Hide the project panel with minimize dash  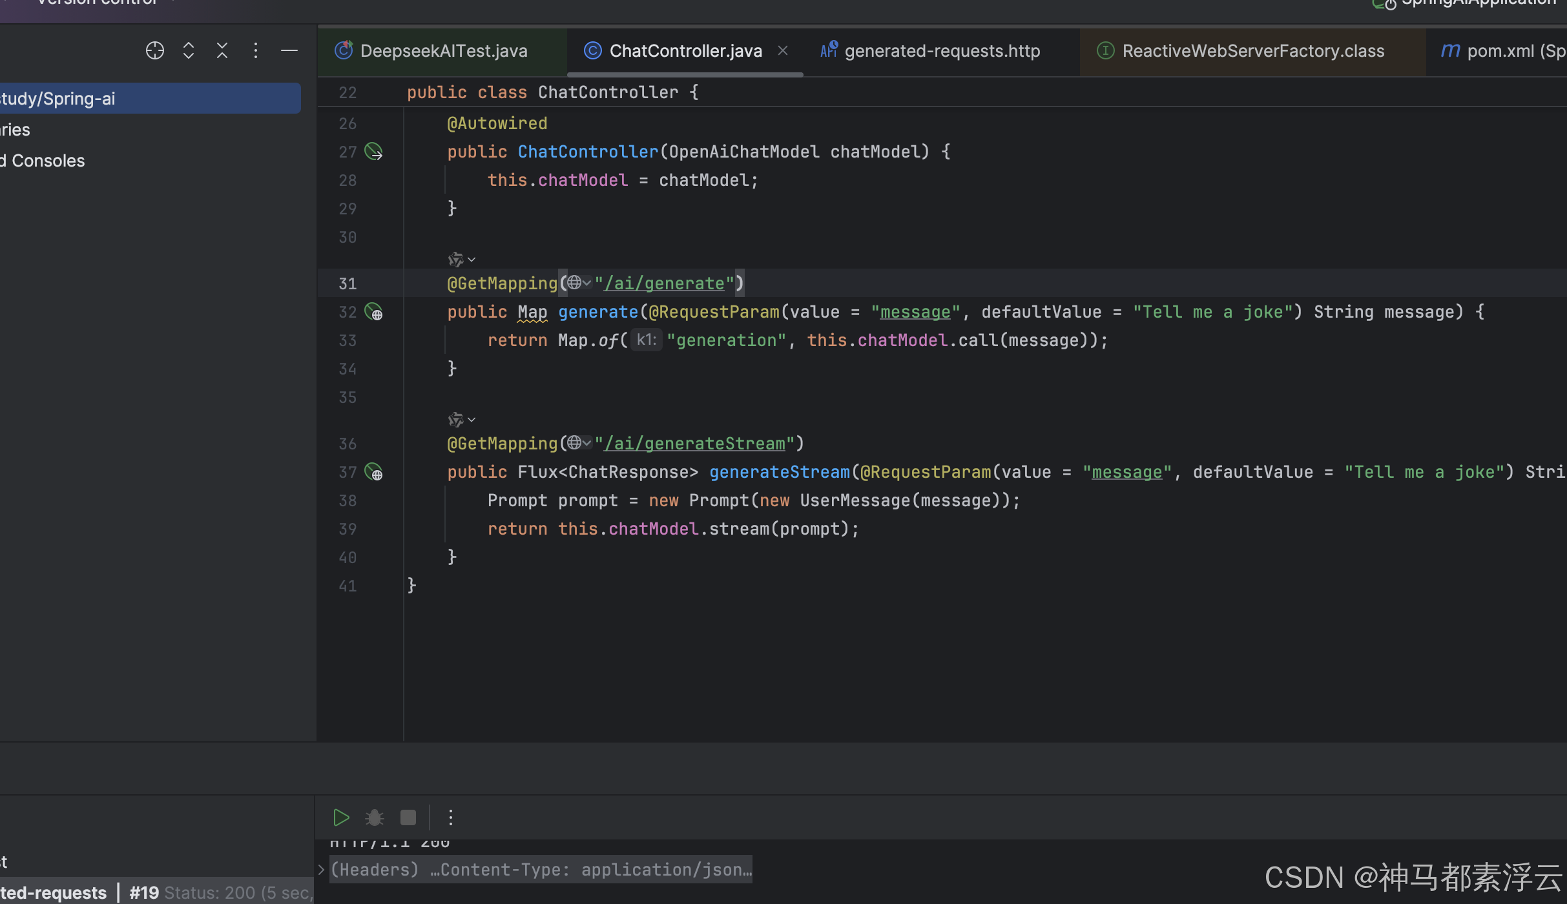[x=289, y=50]
